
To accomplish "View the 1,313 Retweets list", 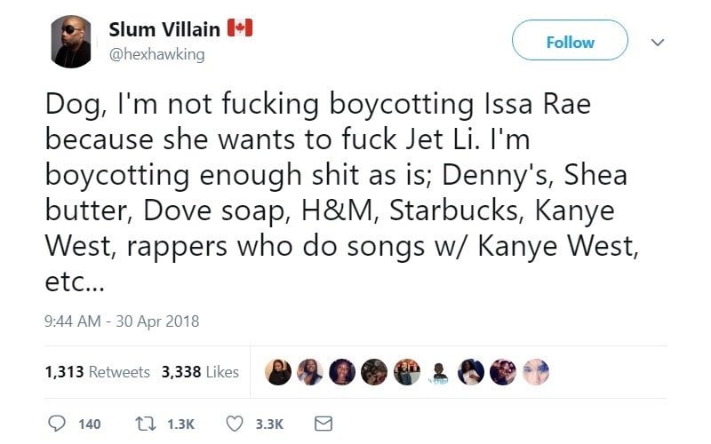I will (98, 372).
